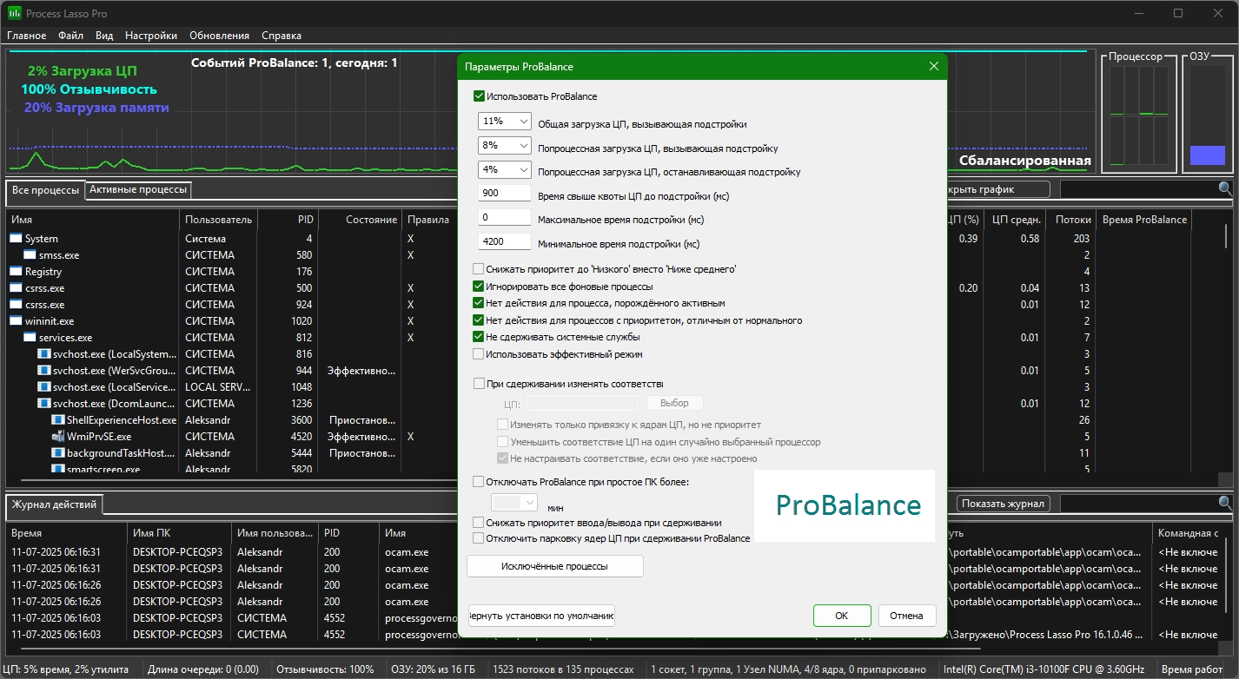Click the 'Исключённые процессы' button
The height and width of the screenshot is (679, 1239).
554,566
